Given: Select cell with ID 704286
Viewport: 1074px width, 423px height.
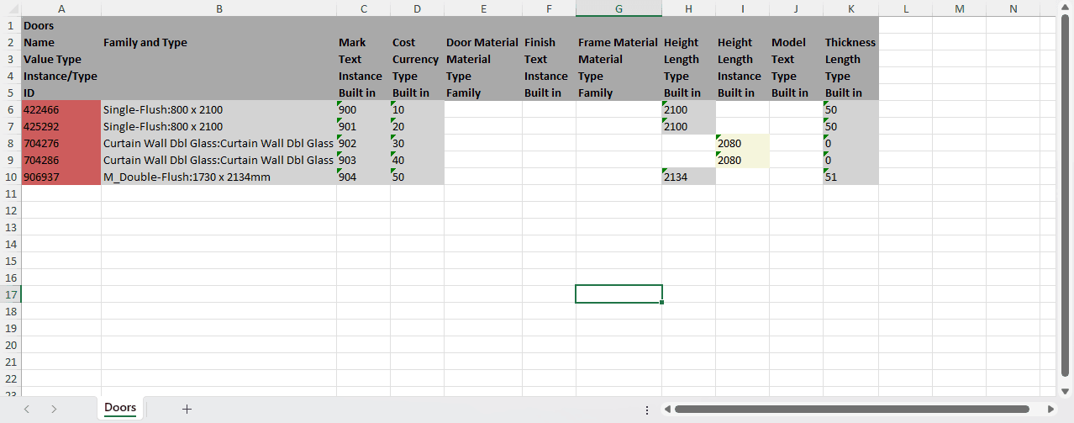Looking at the screenshot, I should pos(61,160).
